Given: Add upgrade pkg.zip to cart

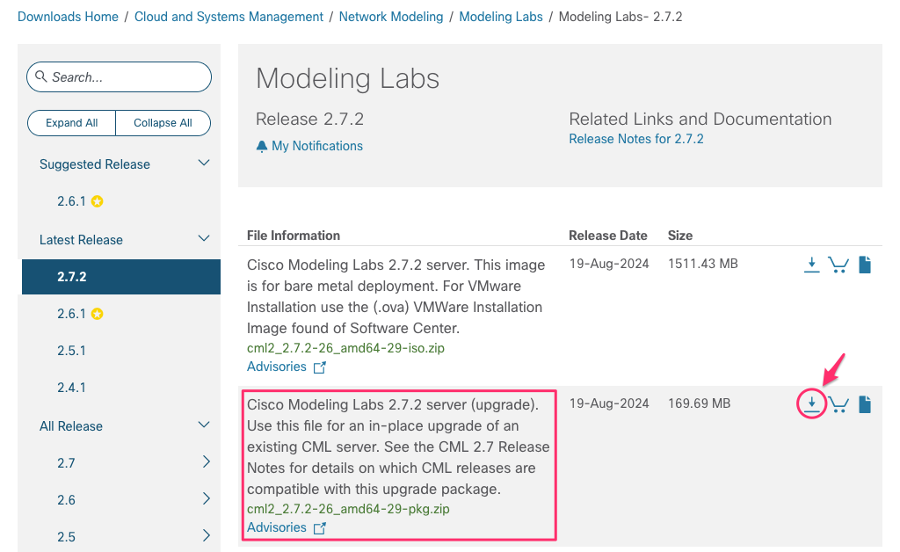Looking at the screenshot, I should pos(838,404).
